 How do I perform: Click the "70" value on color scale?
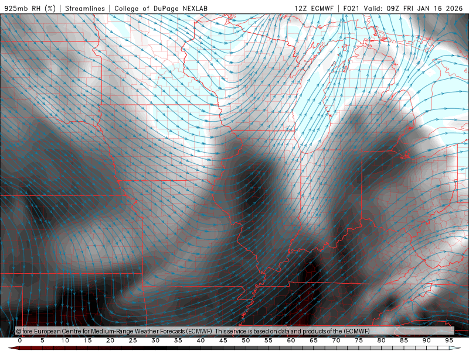tap(336, 340)
